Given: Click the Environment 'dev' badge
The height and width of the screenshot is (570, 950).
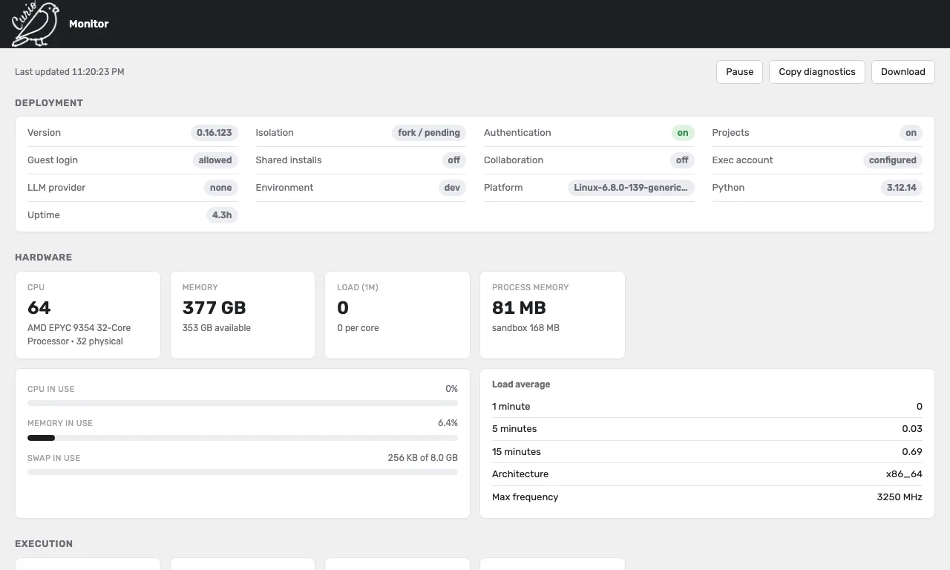Looking at the screenshot, I should pos(452,188).
